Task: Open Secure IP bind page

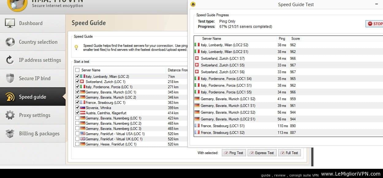Action: [x=32, y=78]
